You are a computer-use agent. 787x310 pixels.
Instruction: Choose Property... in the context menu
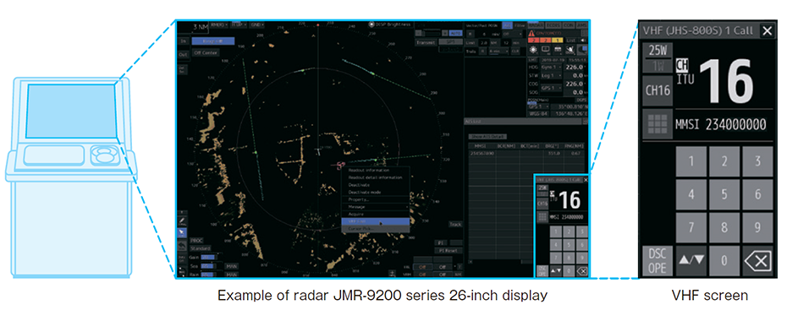point(376,199)
